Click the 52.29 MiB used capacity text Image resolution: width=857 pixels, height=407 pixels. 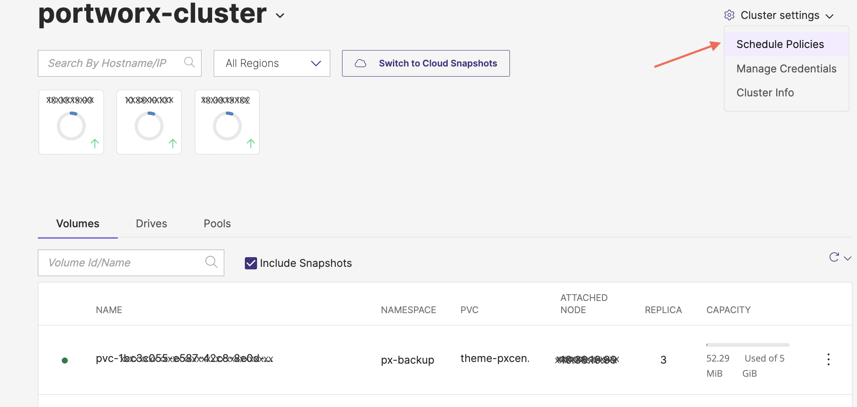point(718,366)
